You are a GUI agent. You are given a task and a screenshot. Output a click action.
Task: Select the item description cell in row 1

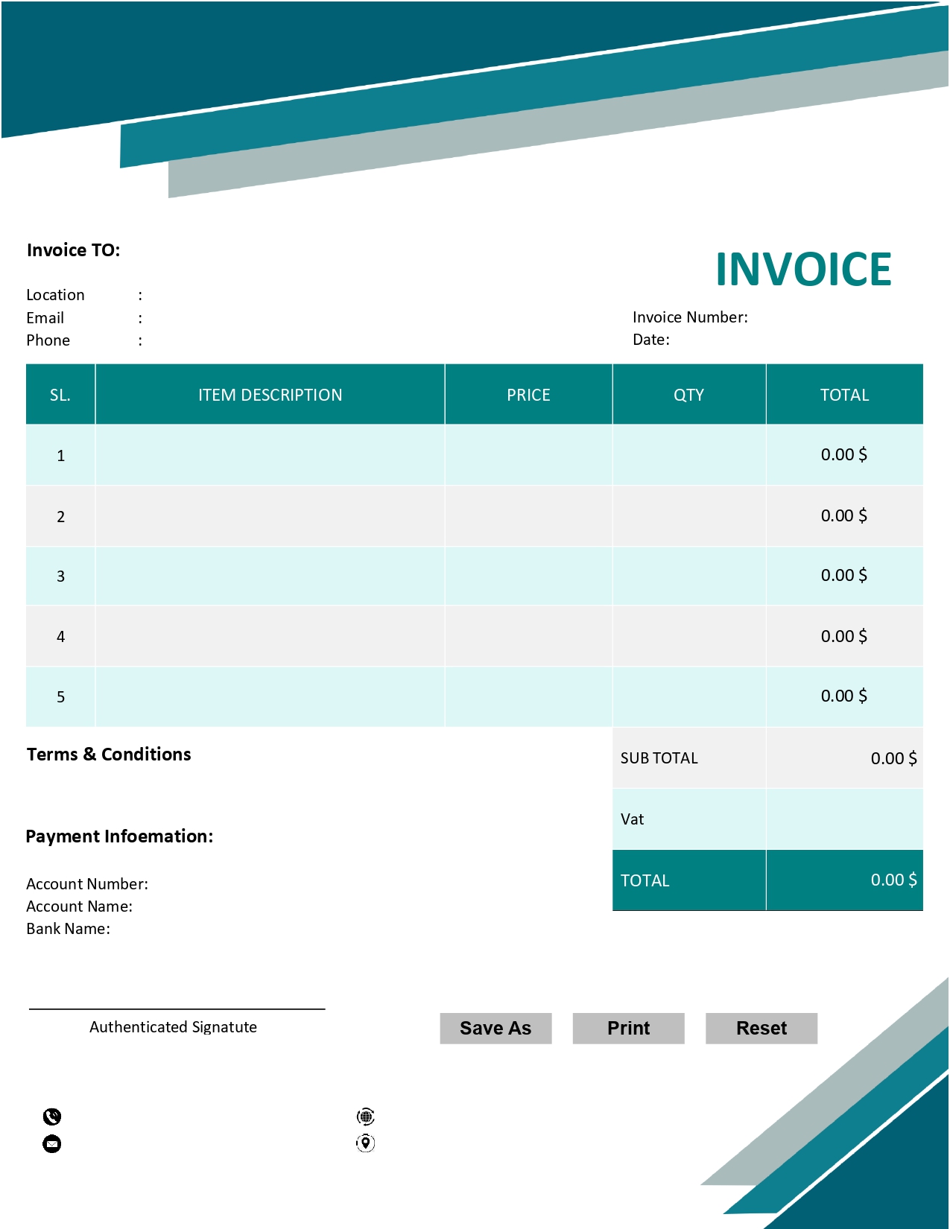[270, 455]
